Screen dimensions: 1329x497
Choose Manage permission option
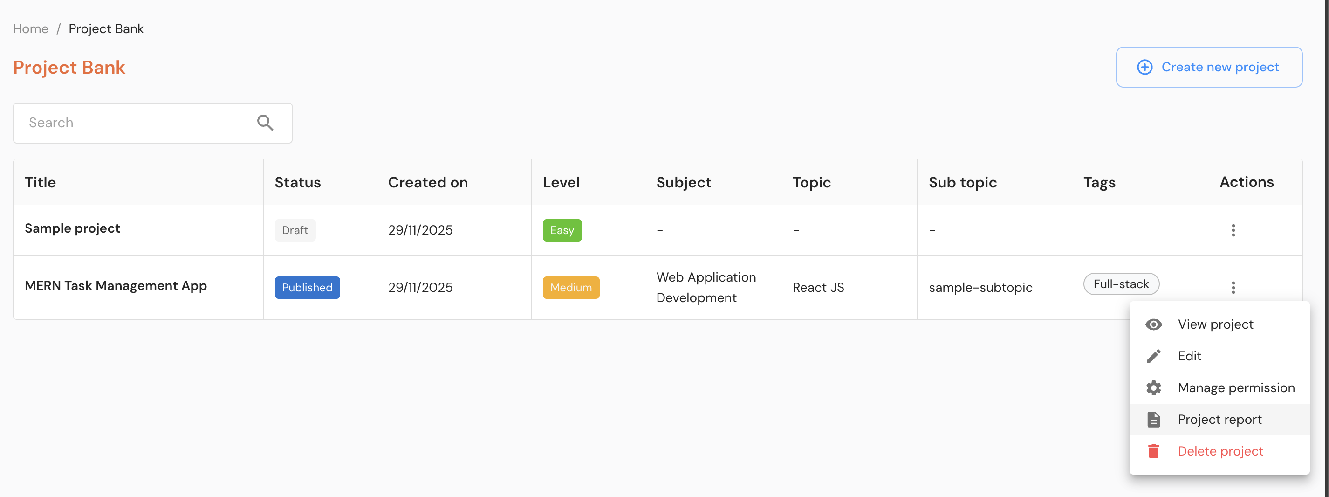(1237, 387)
